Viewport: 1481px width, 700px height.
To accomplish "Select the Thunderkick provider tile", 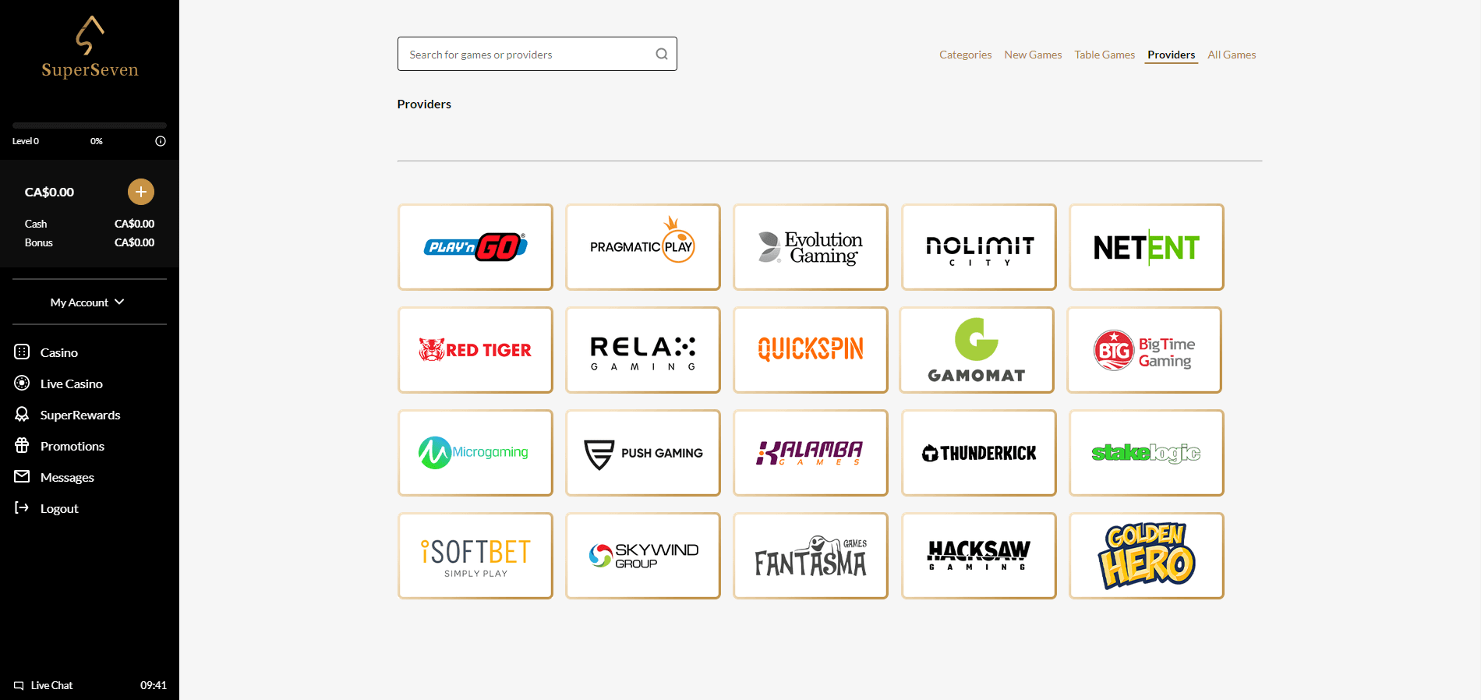I will point(979,453).
